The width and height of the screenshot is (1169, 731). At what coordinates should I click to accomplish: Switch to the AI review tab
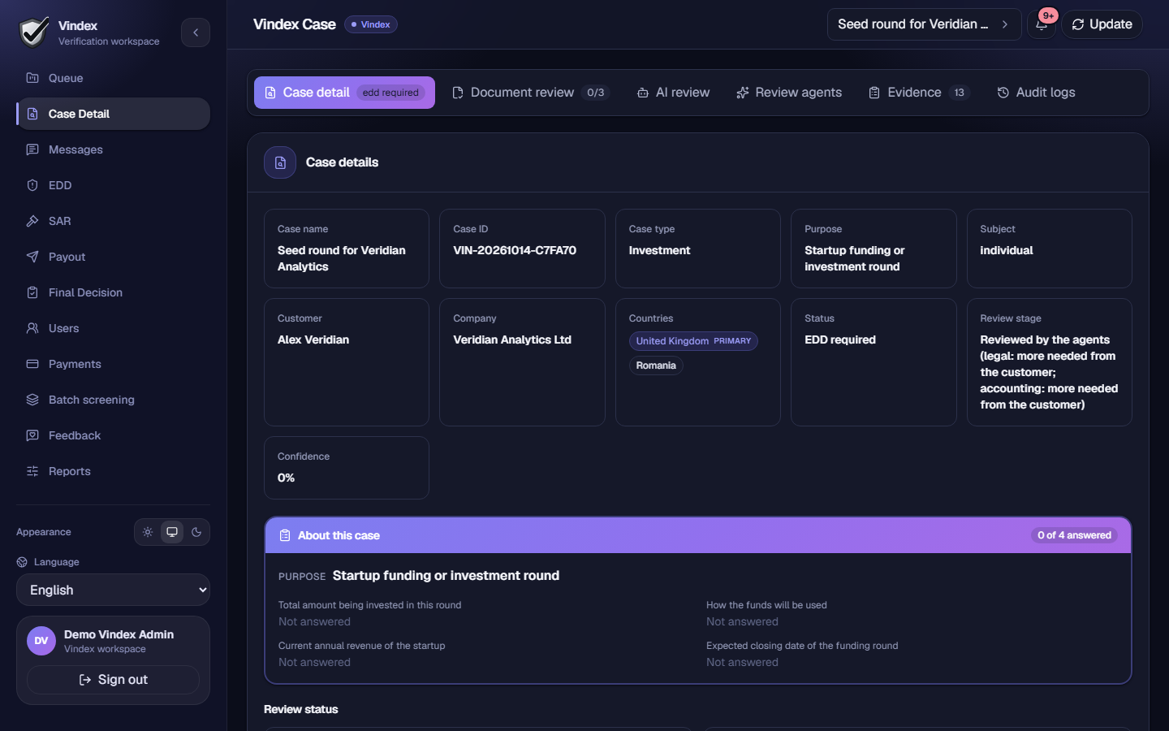click(673, 93)
